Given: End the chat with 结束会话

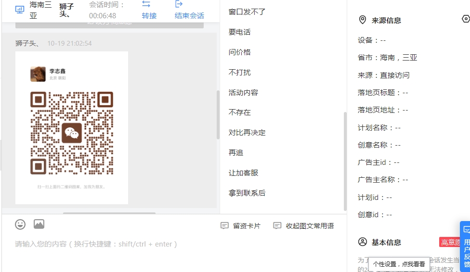Looking at the screenshot, I should click(189, 15).
